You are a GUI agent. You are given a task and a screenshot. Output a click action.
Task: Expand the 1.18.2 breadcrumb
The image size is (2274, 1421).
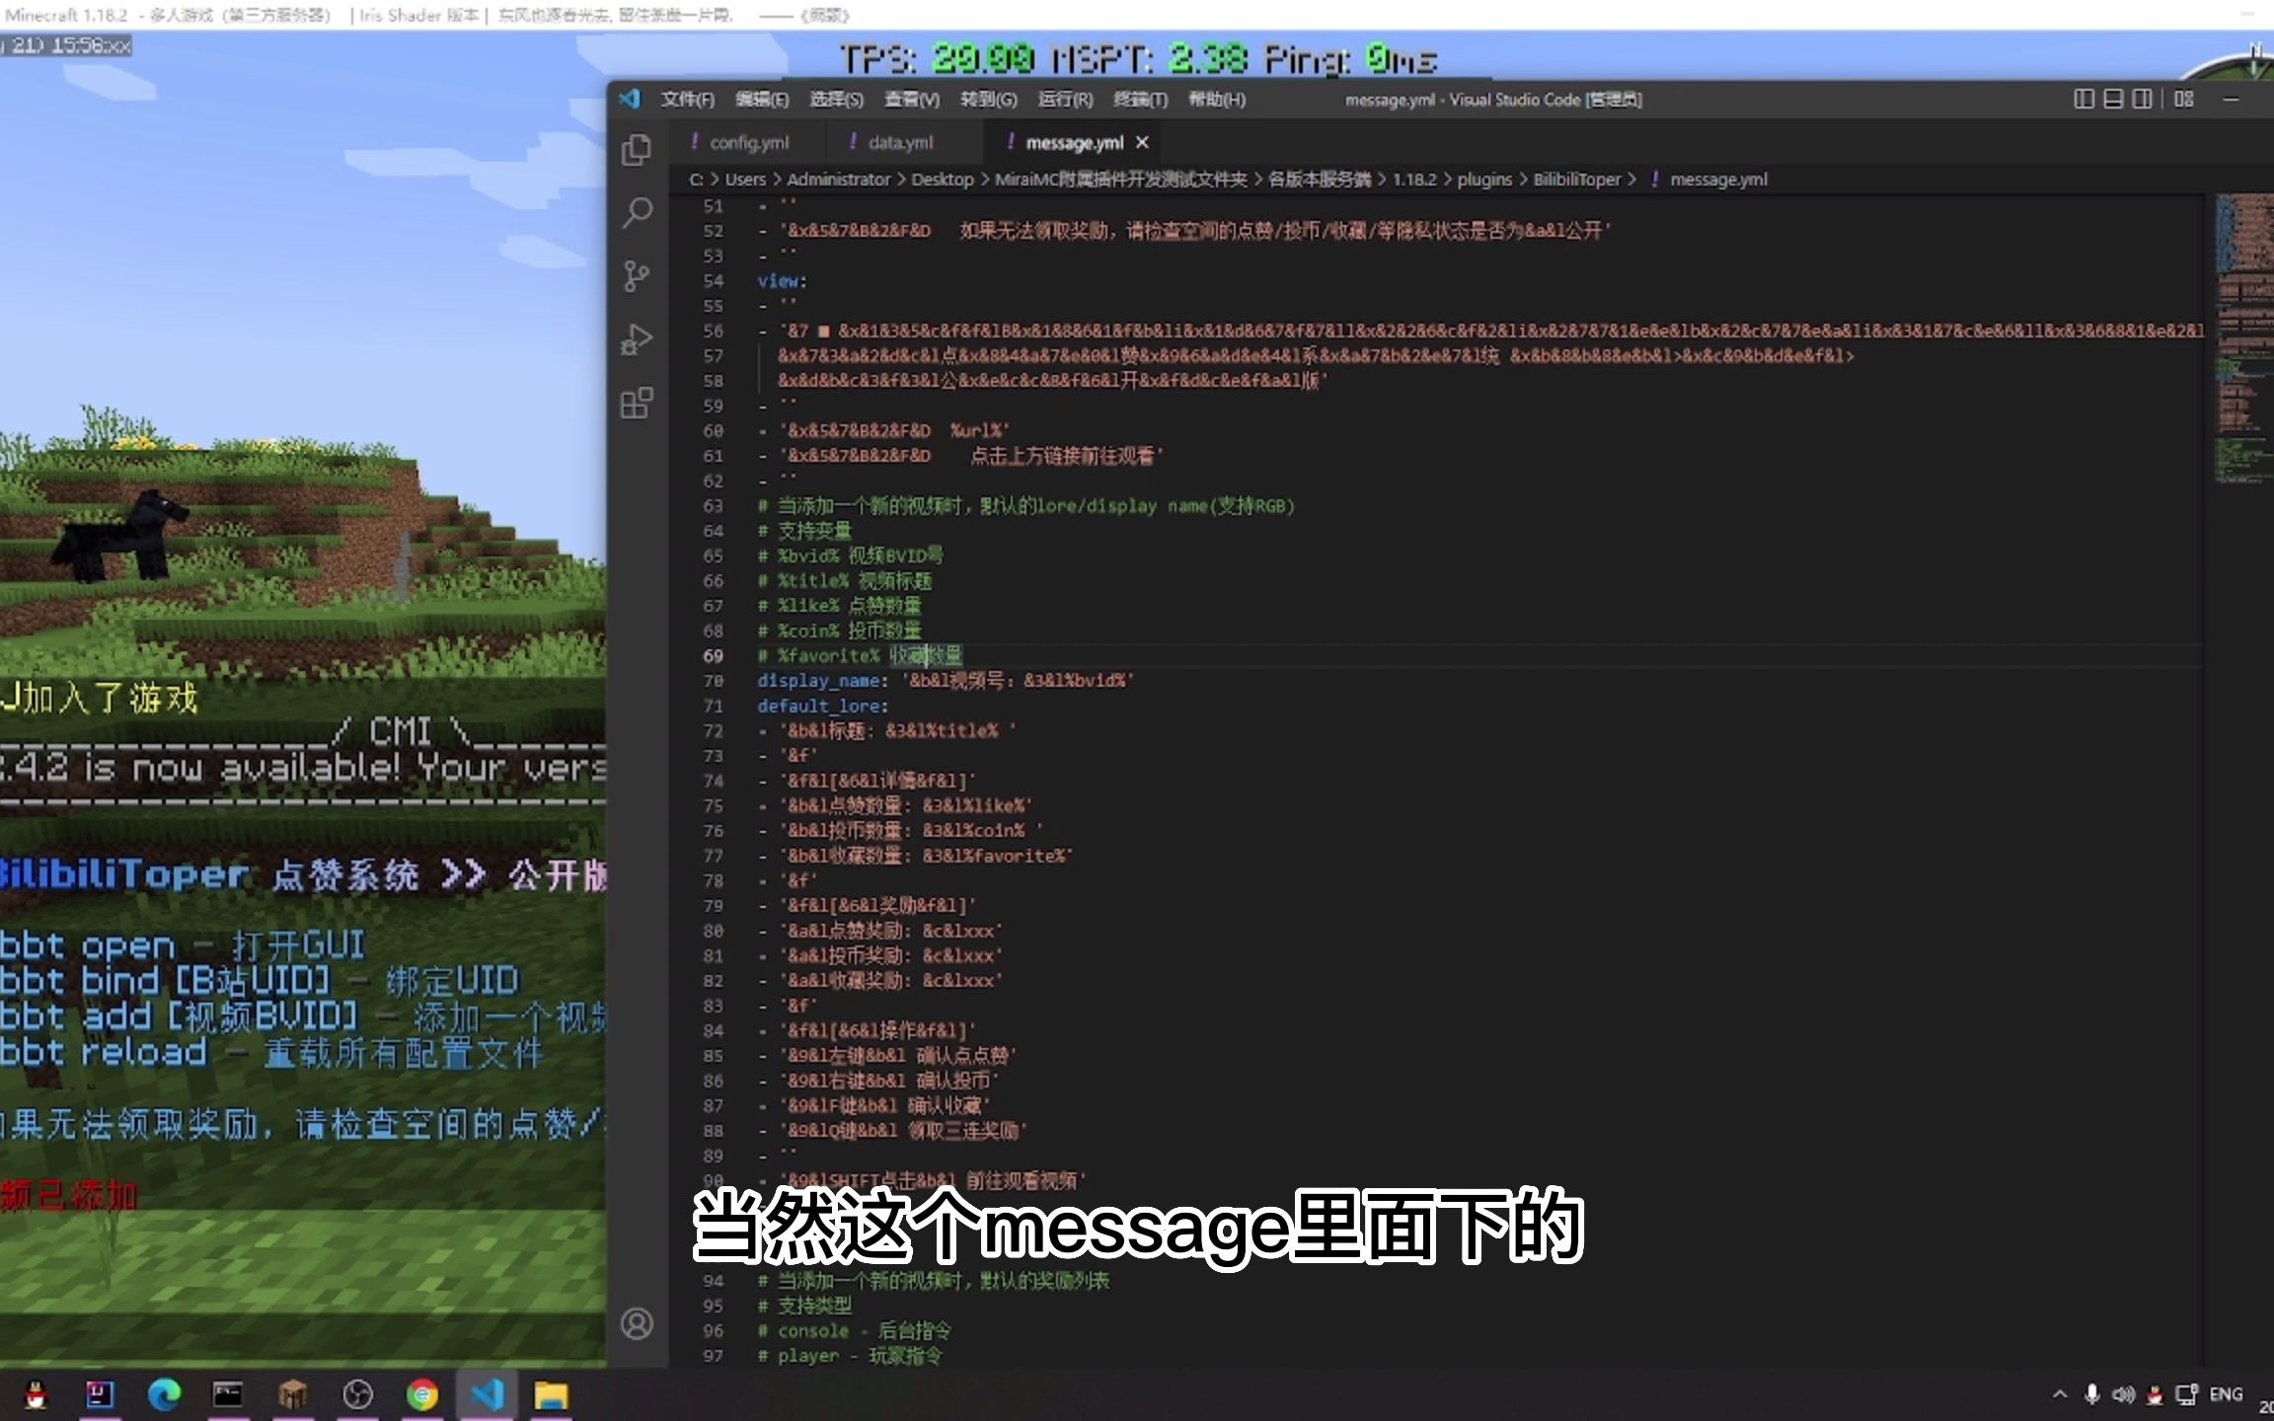pos(1414,180)
